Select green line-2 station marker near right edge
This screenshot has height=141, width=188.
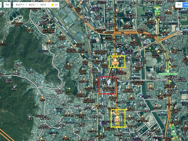point(168,70)
